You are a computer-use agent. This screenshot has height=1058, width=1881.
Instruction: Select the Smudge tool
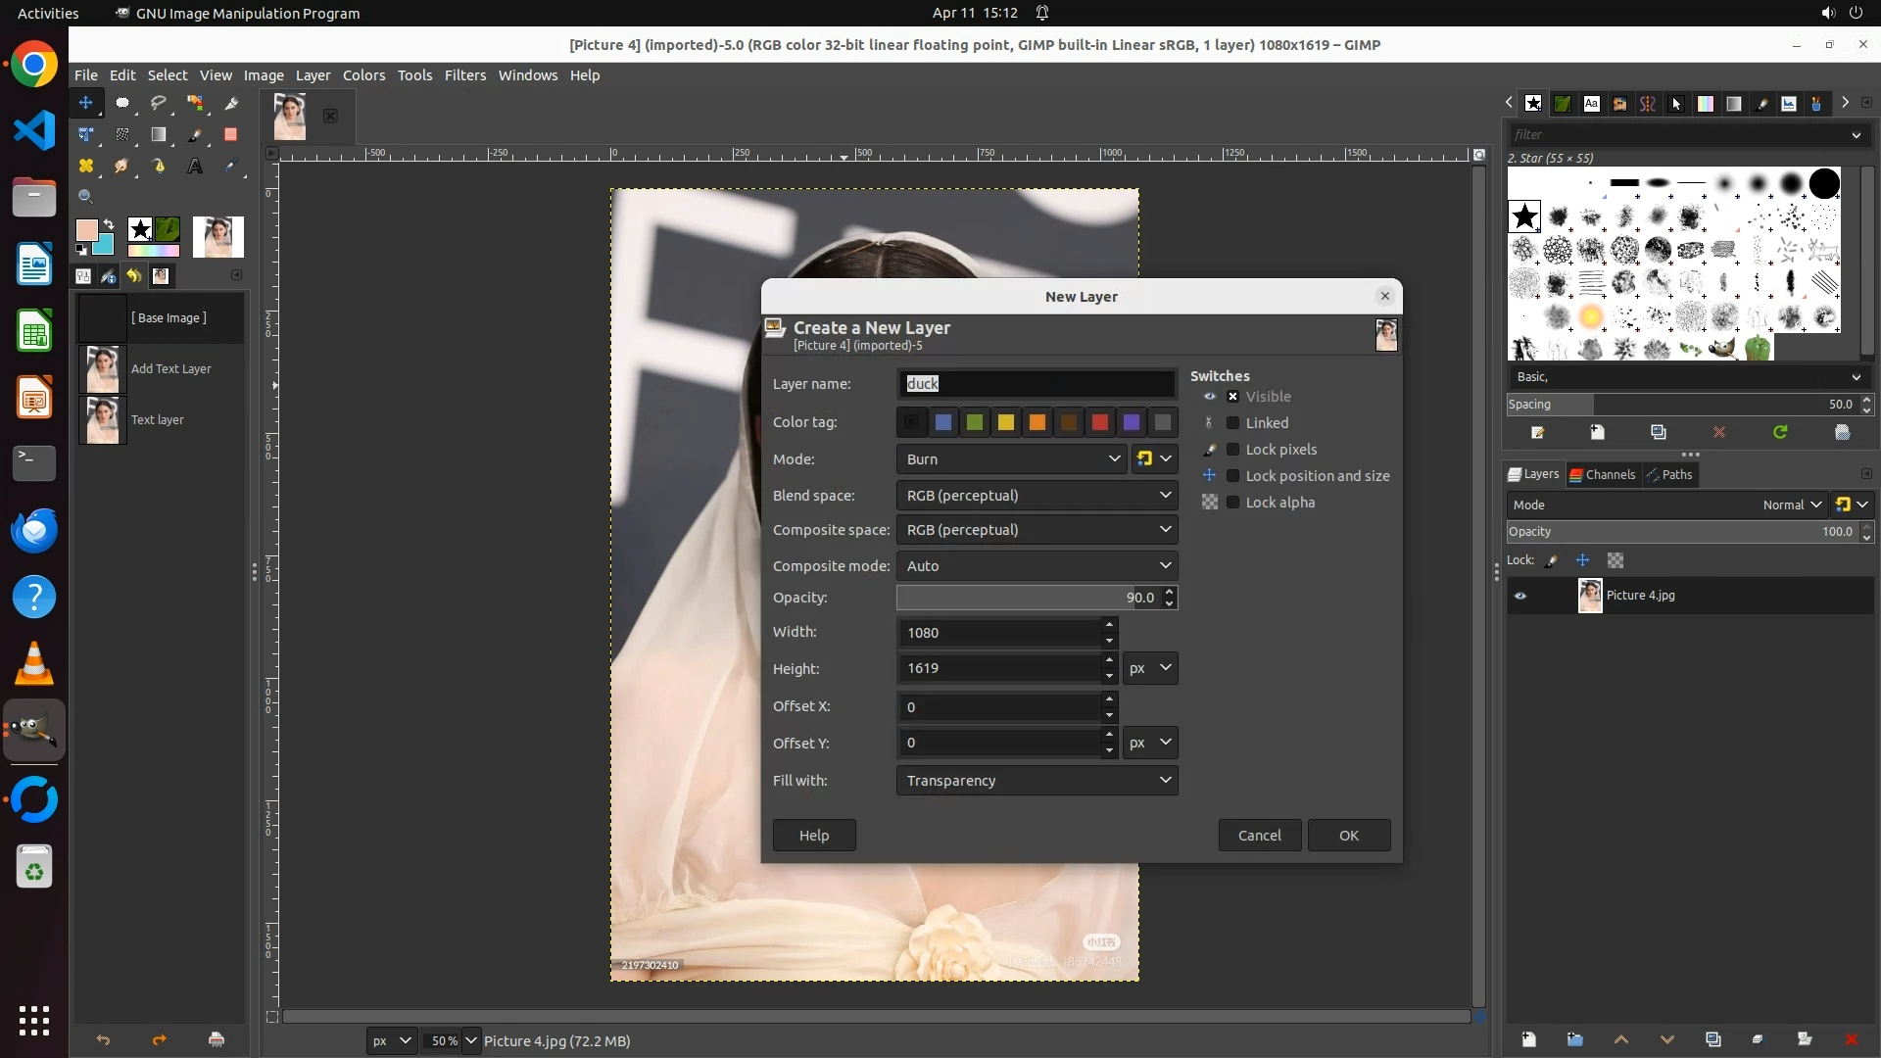point(121,167)
